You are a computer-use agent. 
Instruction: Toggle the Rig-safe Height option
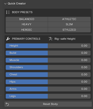[x=62, y=39]
